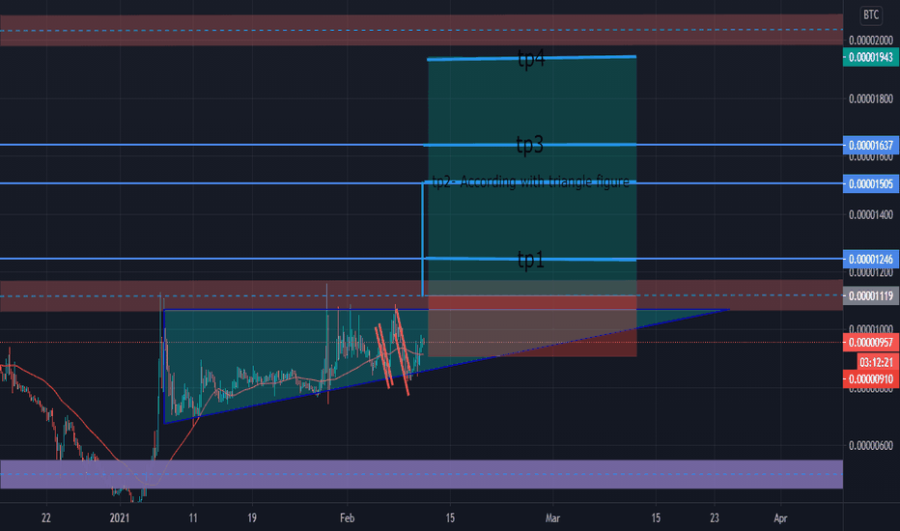Click the Mar label on time axis
Screen dimensions: 900x531
552,517
